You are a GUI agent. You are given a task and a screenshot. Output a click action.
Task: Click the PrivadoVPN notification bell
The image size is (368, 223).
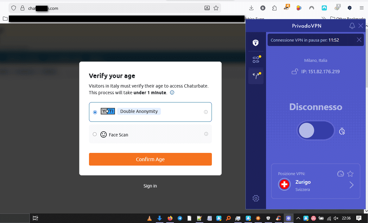pos(352,26)
